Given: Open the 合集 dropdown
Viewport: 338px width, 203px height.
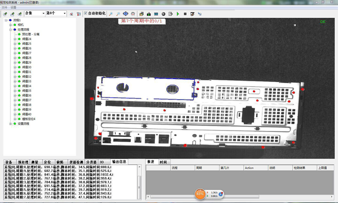Looking at the screenshot, I should pyautogui.click(x=42, y=14).
